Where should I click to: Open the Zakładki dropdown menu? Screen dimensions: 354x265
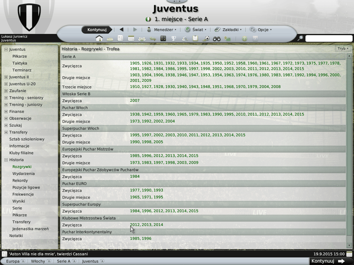click(228, 30)
